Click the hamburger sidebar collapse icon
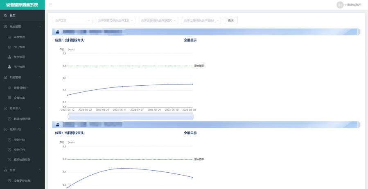The image size is (368, 189). 51,5
